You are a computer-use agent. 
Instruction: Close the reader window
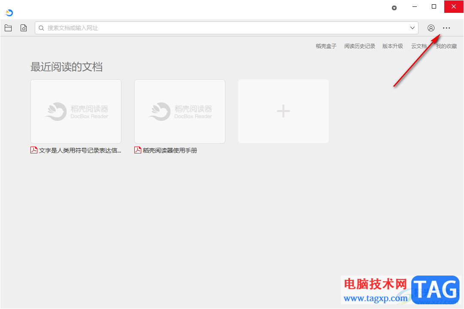[x=454, y=6]
